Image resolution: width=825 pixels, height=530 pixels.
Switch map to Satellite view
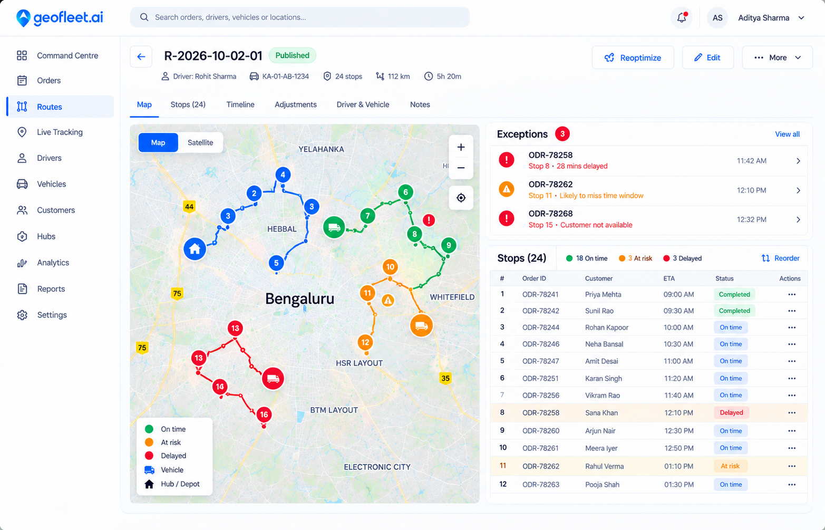click(200, 142)
